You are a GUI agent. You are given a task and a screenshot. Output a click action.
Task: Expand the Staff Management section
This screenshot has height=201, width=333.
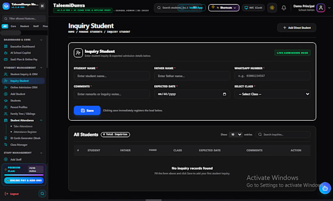[x=41, y=153]
